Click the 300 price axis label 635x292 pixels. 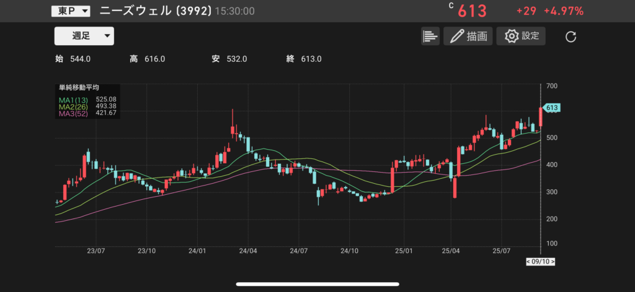(x=551, y=192)
